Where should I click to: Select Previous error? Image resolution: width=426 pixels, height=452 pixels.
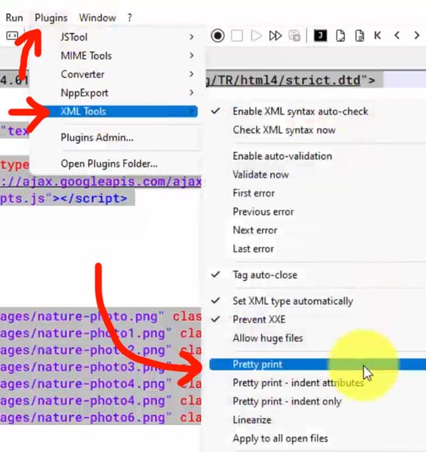(263, 212)
